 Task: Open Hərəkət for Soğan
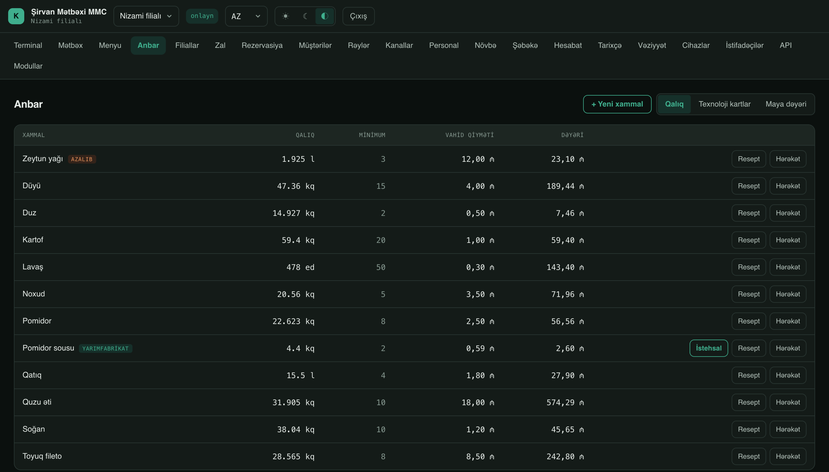(788, 429)
